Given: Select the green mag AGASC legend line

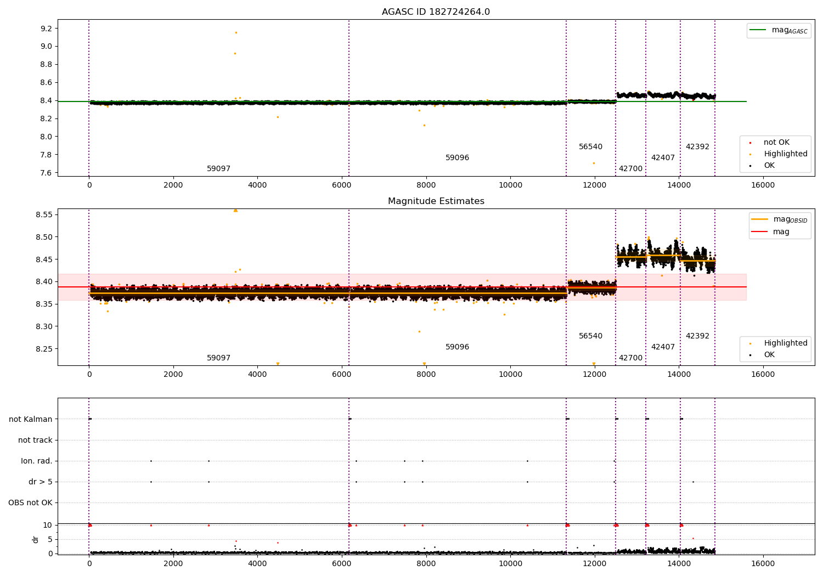Looking at the screenshot, I should point(758,30).
